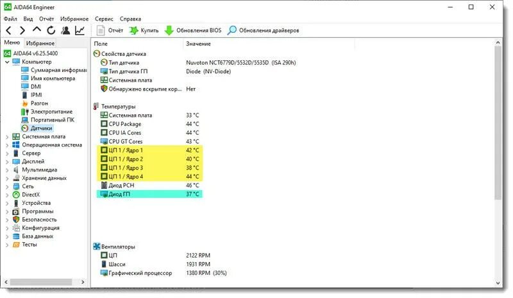Select Имя компьютера in the tree
Viewport: 513px width, 298px height.
pos(48,78)
